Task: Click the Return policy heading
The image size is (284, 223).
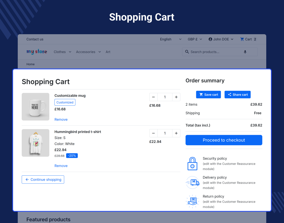Action: 213,196
